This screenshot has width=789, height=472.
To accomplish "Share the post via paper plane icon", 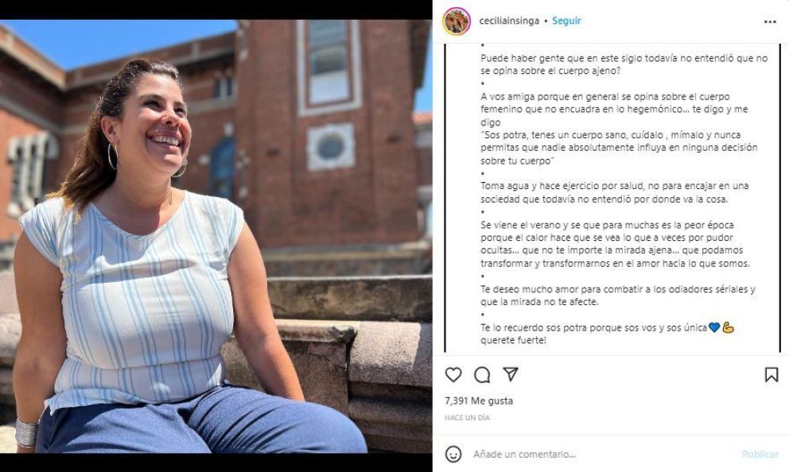I will click(x=511, y=374).
